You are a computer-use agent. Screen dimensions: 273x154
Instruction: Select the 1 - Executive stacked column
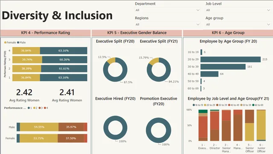[203, 125]
